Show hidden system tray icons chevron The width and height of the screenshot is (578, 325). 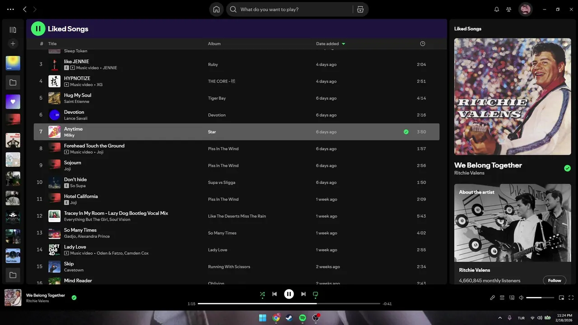coord(500,318)
